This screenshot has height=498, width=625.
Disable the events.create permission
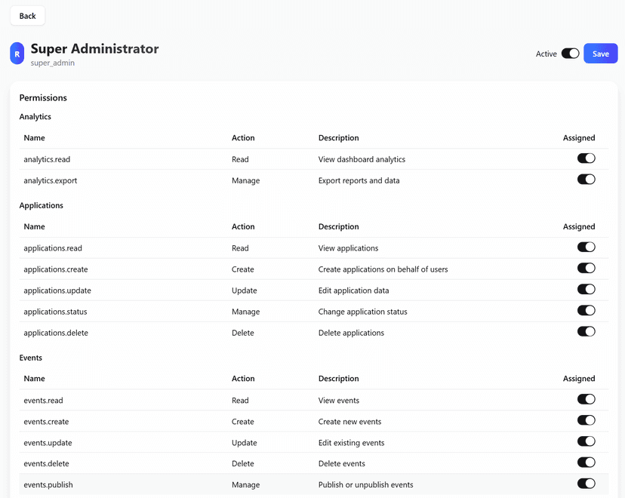[586, 421]
